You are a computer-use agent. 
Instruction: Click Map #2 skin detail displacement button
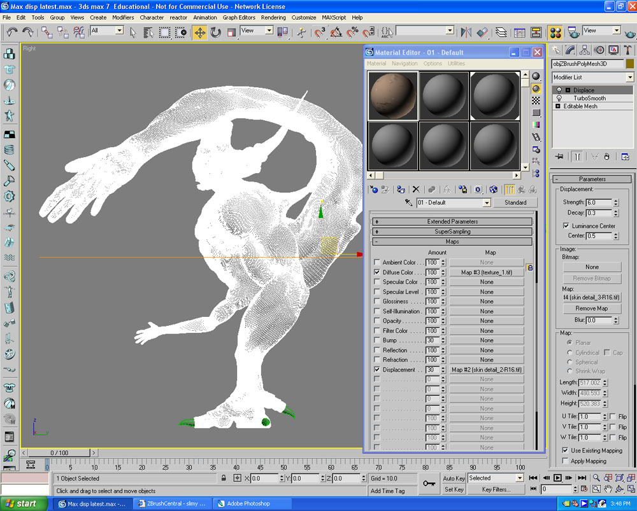click(x=486, y=370)
